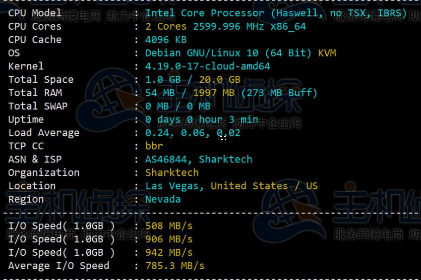Click the 4096 KB cache value

(166, 40)
